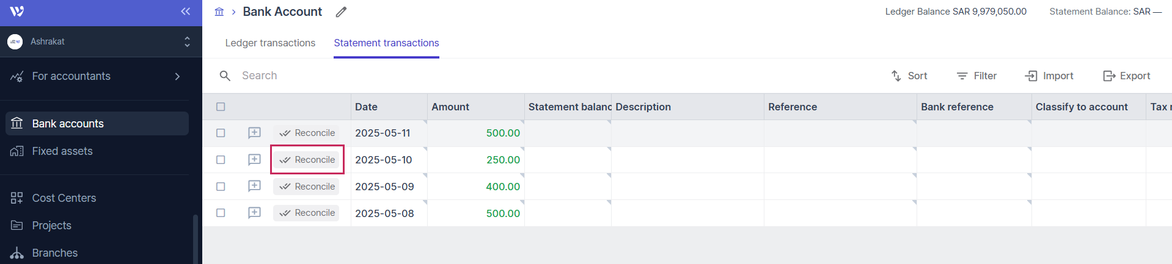Click the search magnifier icon
This screenshot has width=1172, height=264.
pyautogui.click(x=225, y=76)
